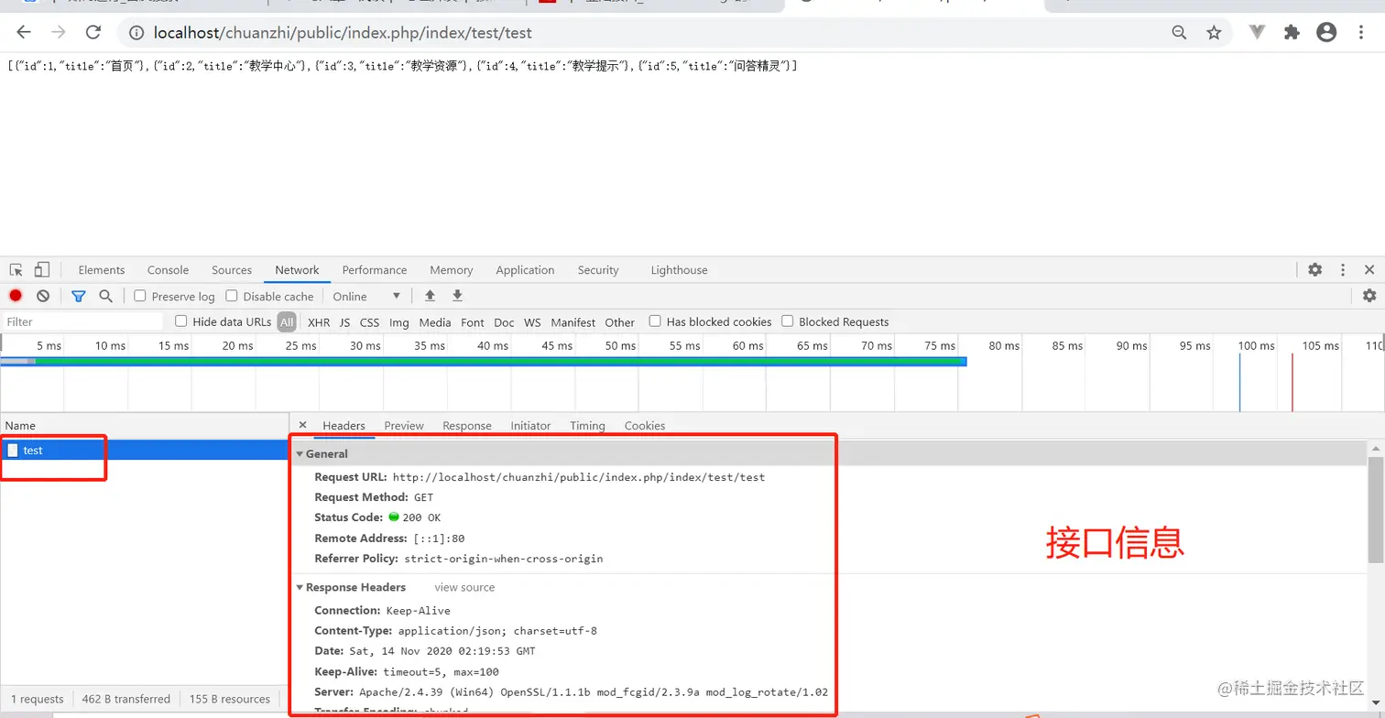The width and height of the screenshot is (1385, 718).
Task: Export HAR file with download arrow
Action: 457,296
